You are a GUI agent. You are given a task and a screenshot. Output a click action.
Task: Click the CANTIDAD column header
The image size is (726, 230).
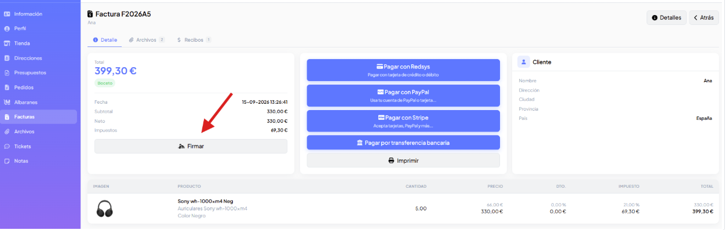tap(416, 187)
